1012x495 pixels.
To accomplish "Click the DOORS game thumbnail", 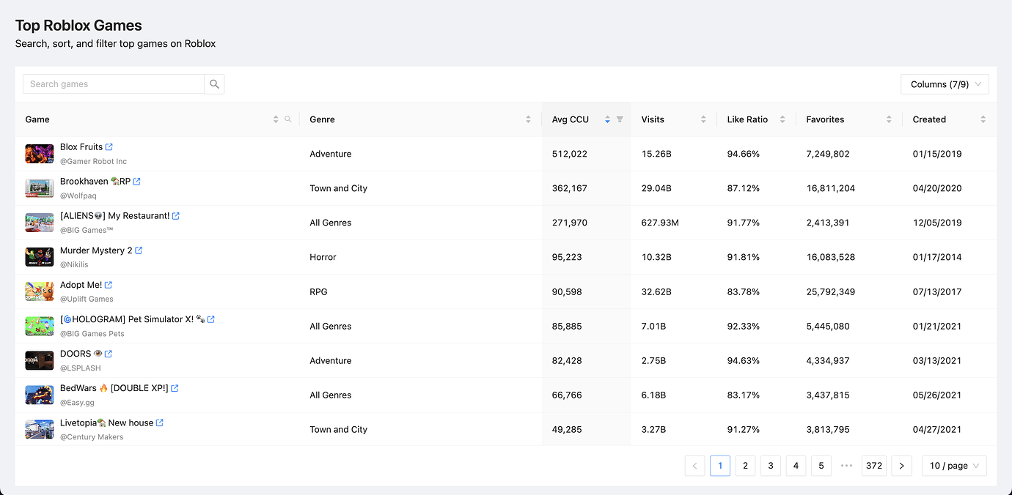I will click(39, 360).
